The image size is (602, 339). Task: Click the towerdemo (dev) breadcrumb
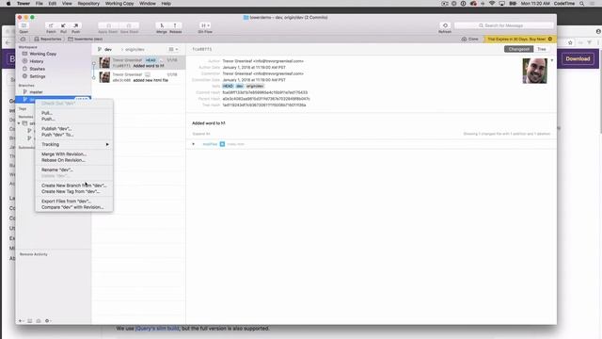coord(86,40)
